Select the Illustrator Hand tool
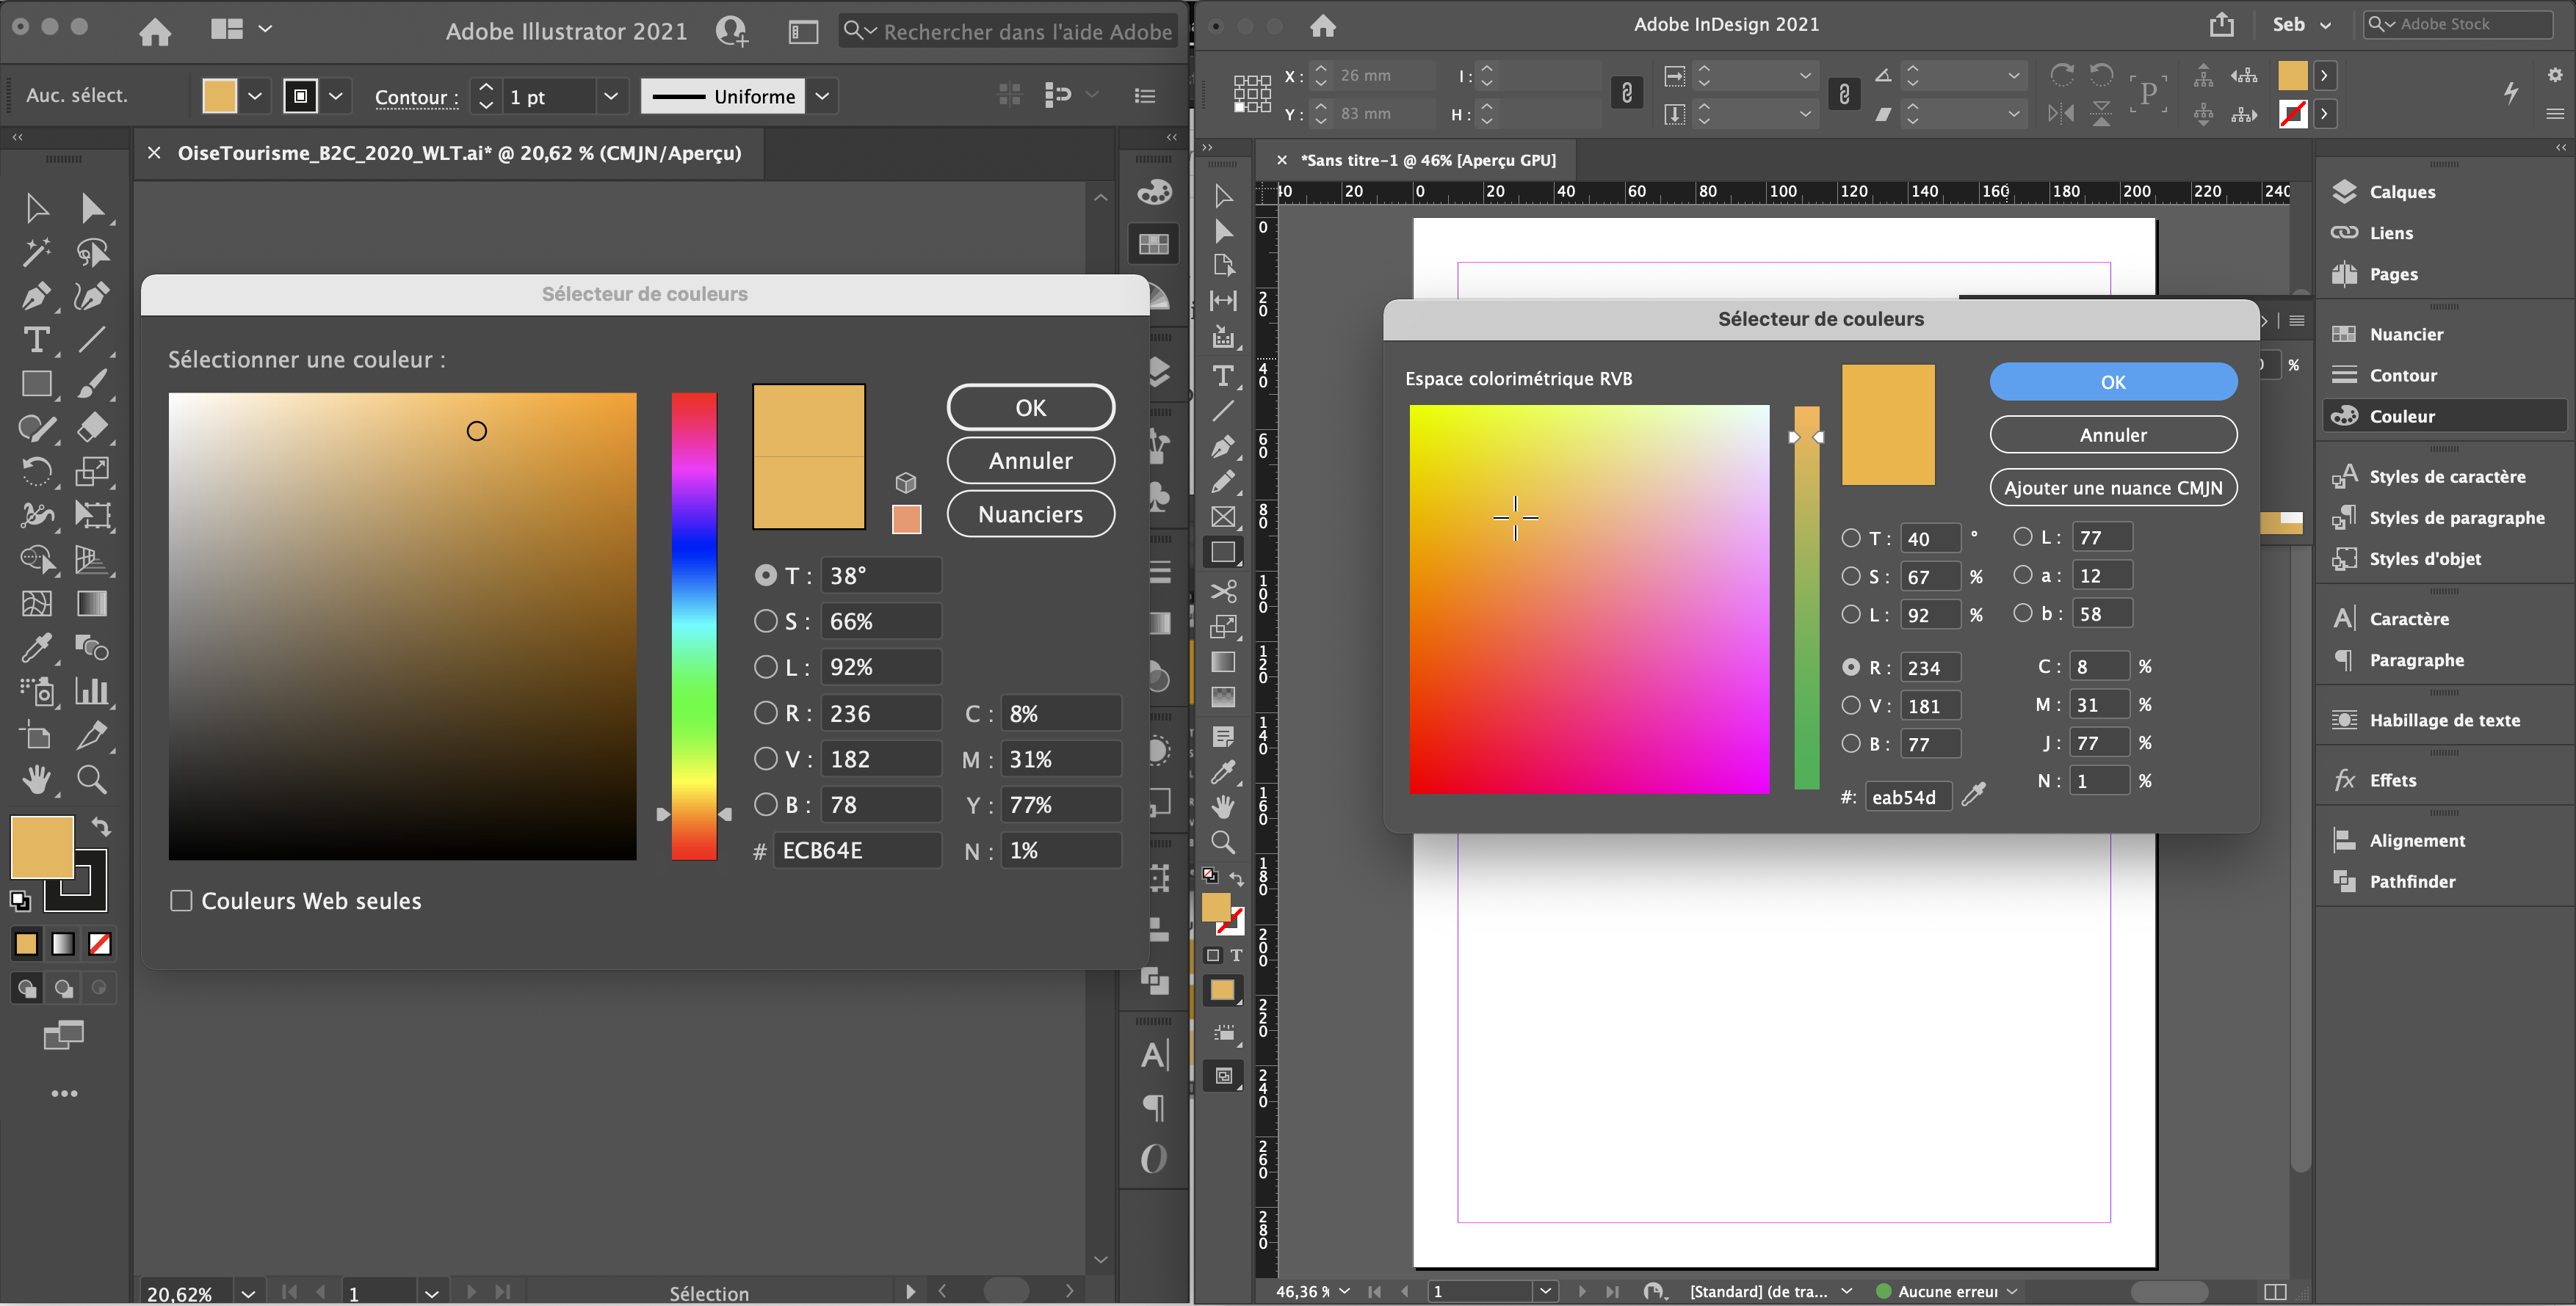Viewport: 2576px width, 1306px height. click(x=36, y=778)
